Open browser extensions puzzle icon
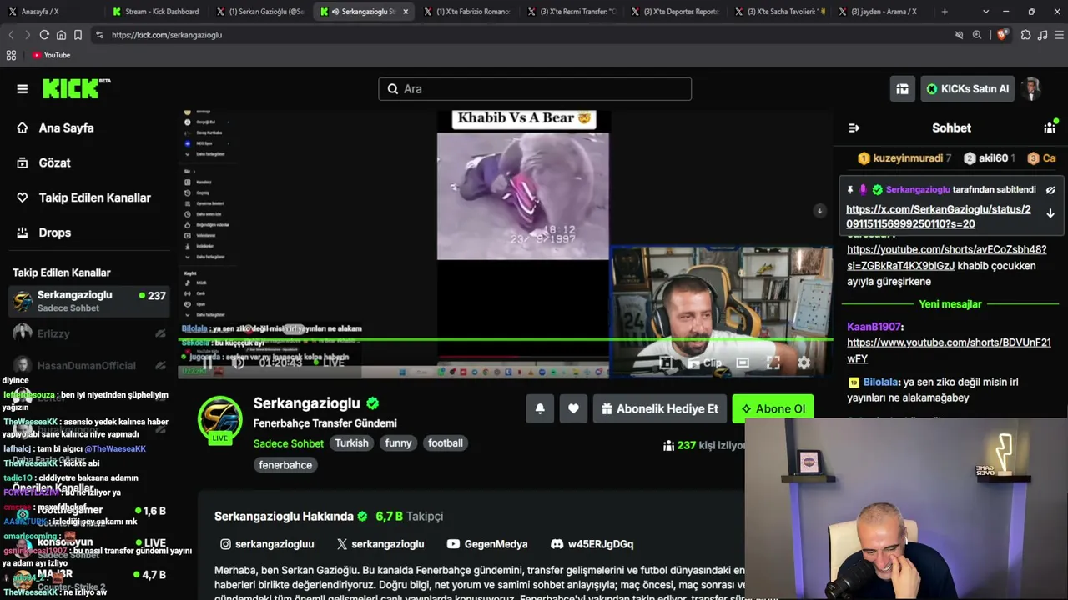Viewport: 1068px width, 600px height. (x=1025, y=35)
